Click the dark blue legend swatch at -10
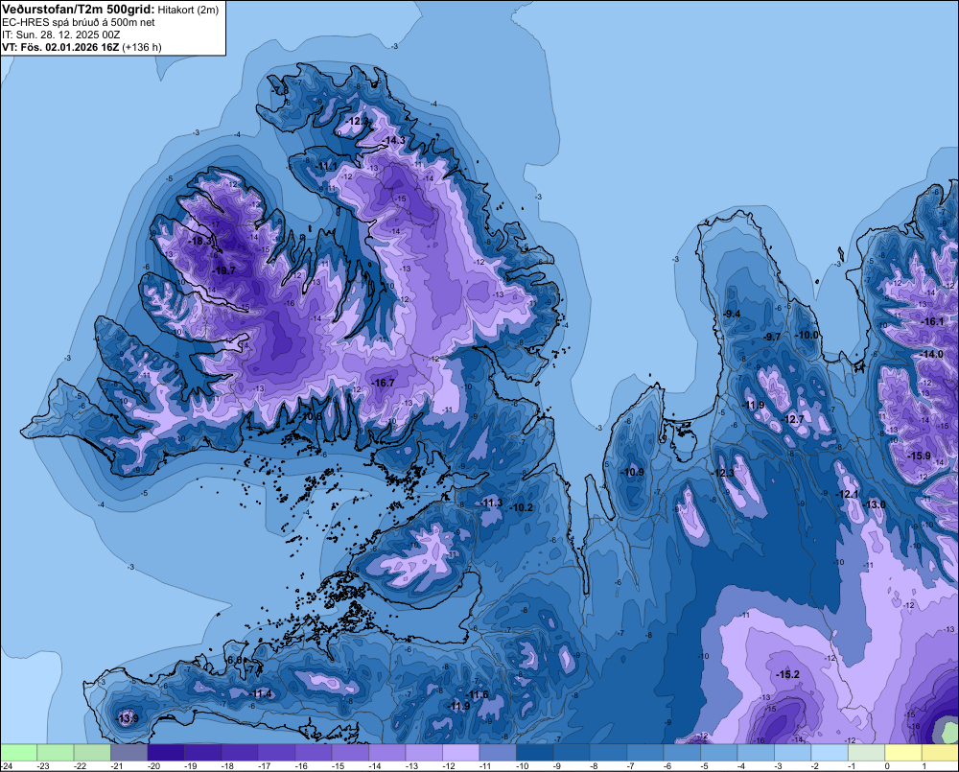The image size is (959, 772). [534, 752]
